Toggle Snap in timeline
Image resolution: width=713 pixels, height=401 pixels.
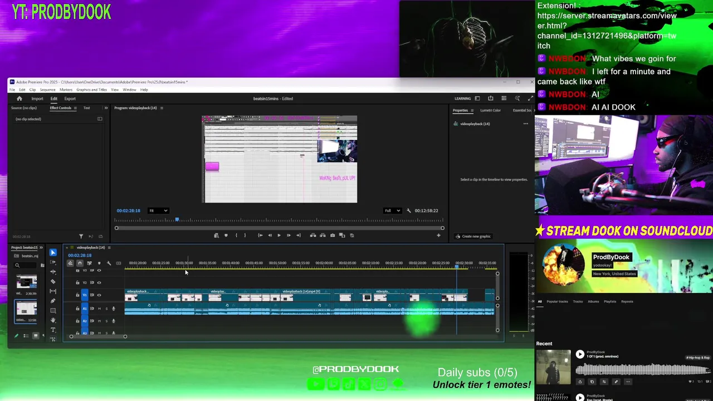pyautogui.click(x=80, y=263)
